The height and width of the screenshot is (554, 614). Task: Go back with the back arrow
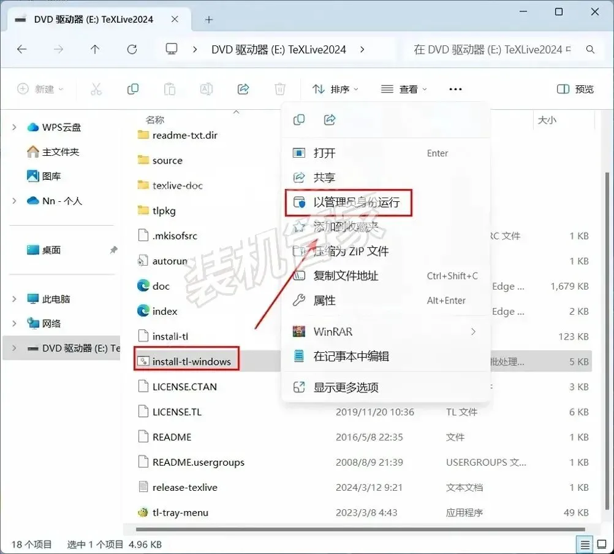tap(22, 50)
